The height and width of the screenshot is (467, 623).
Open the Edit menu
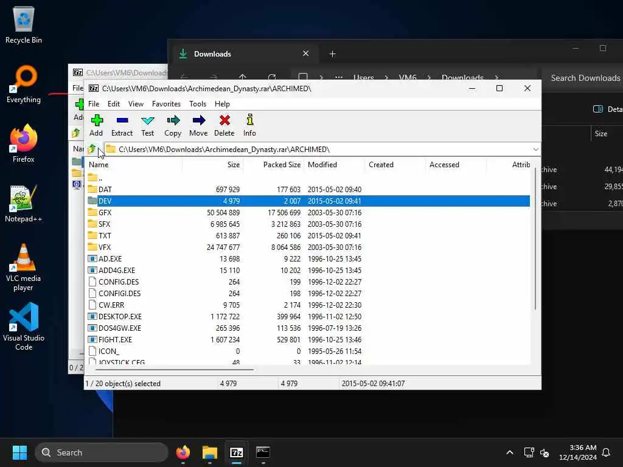(x=114, y=103)
